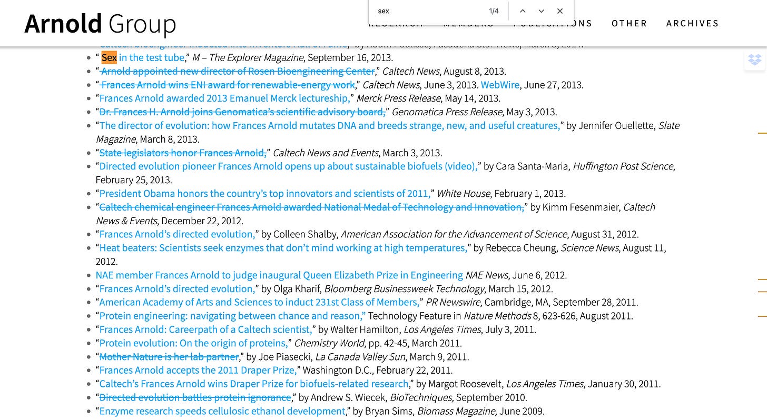Open President Obama honors innovators link
This screenshot has height=420, width=767.
(265, 194)
